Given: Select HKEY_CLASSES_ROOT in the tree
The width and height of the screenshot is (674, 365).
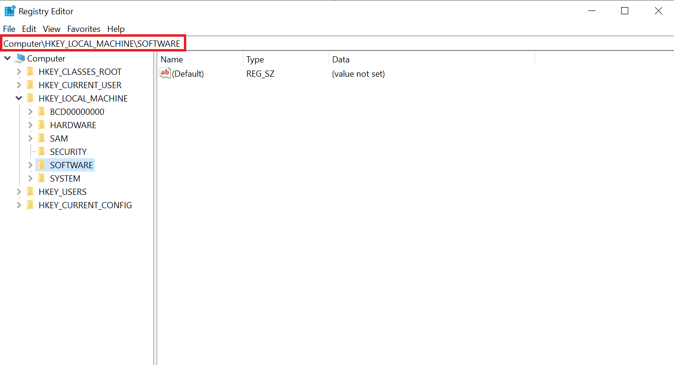Looking at the screenshot, I should (80, 72).
